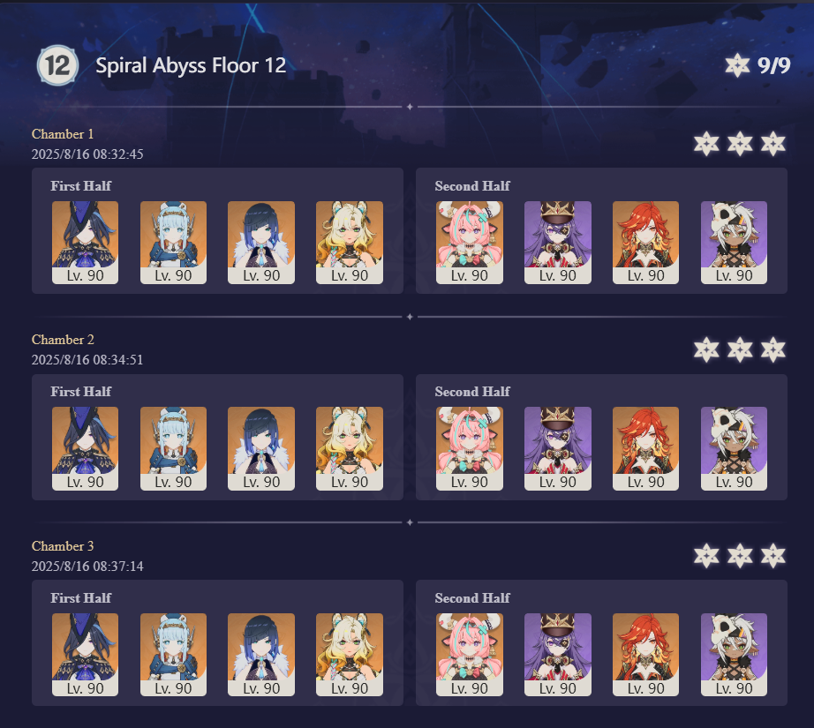This screenshot has width=814, height=728.
Task: Select Chamber 1 second half red-haired character
Action: point(645,243)
